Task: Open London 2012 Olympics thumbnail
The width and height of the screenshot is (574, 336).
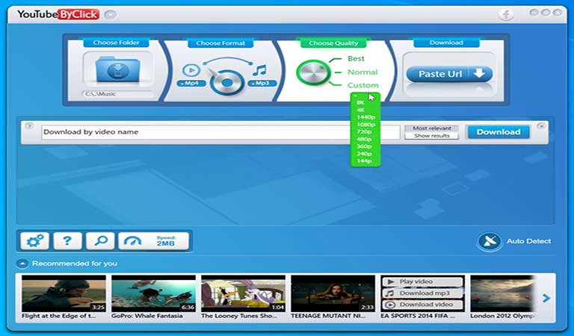Action: pyautogui.click(x=502, y=293)
